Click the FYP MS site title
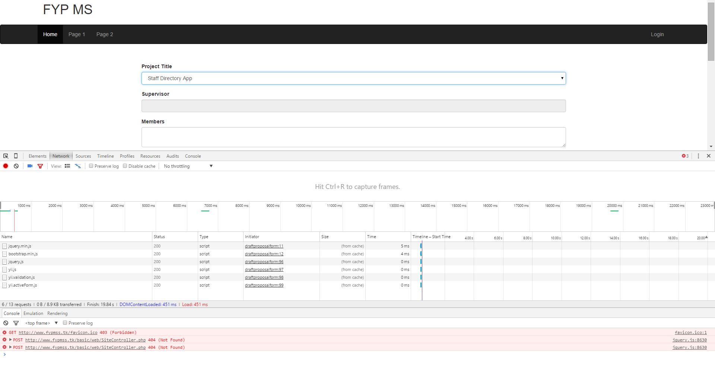This screenshot has width=715, height=366. point(67,10)
